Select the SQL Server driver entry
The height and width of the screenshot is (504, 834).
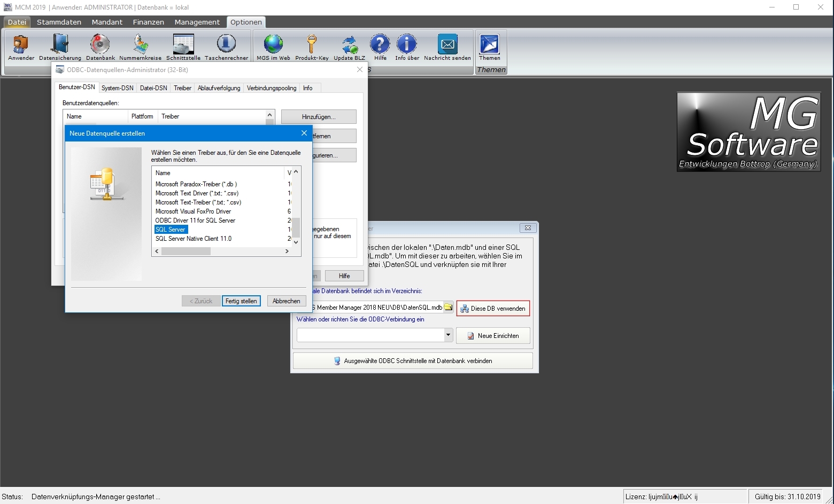171,230
